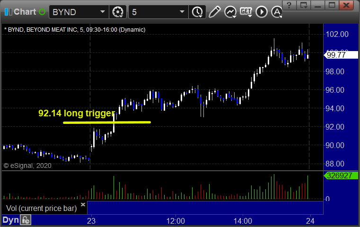Click the Dyn scaling mode label

click(10, 220)
